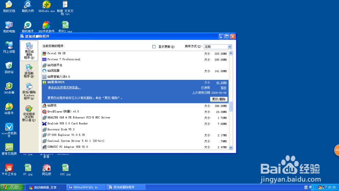Switch to 5604aff547d2b.do taskbar window
This screenshot has width=339, height=191.
click(87, 187)
